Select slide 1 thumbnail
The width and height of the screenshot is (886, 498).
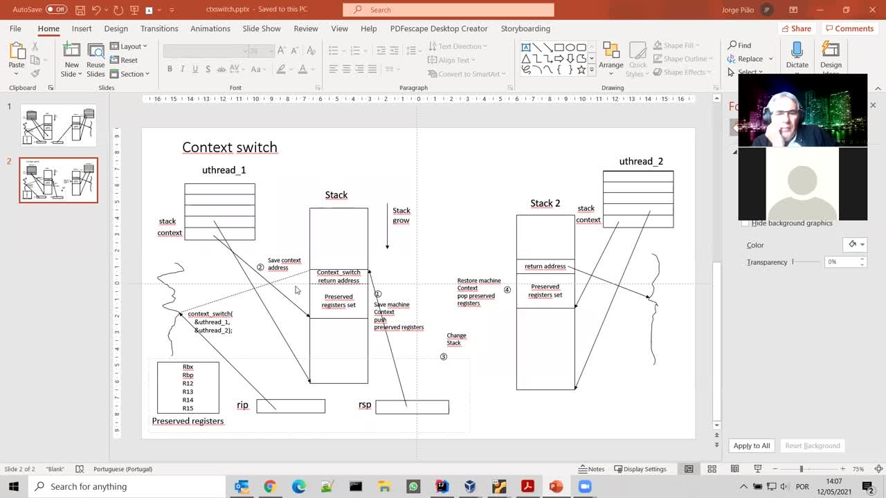coord(59,125)
